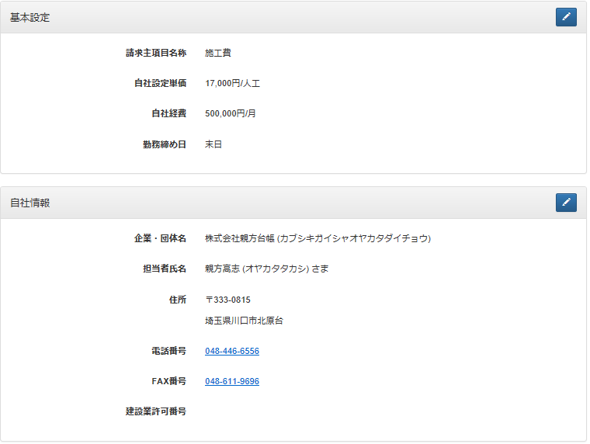The image size is (590, 444).
Task: Click the 請求主項目名称 field label
Action: tap(156, 54)
